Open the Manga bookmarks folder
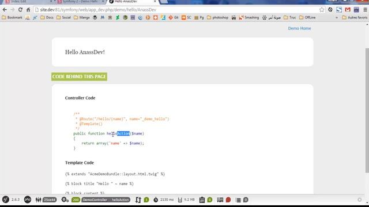369x207 pixels. pos(82,18)
